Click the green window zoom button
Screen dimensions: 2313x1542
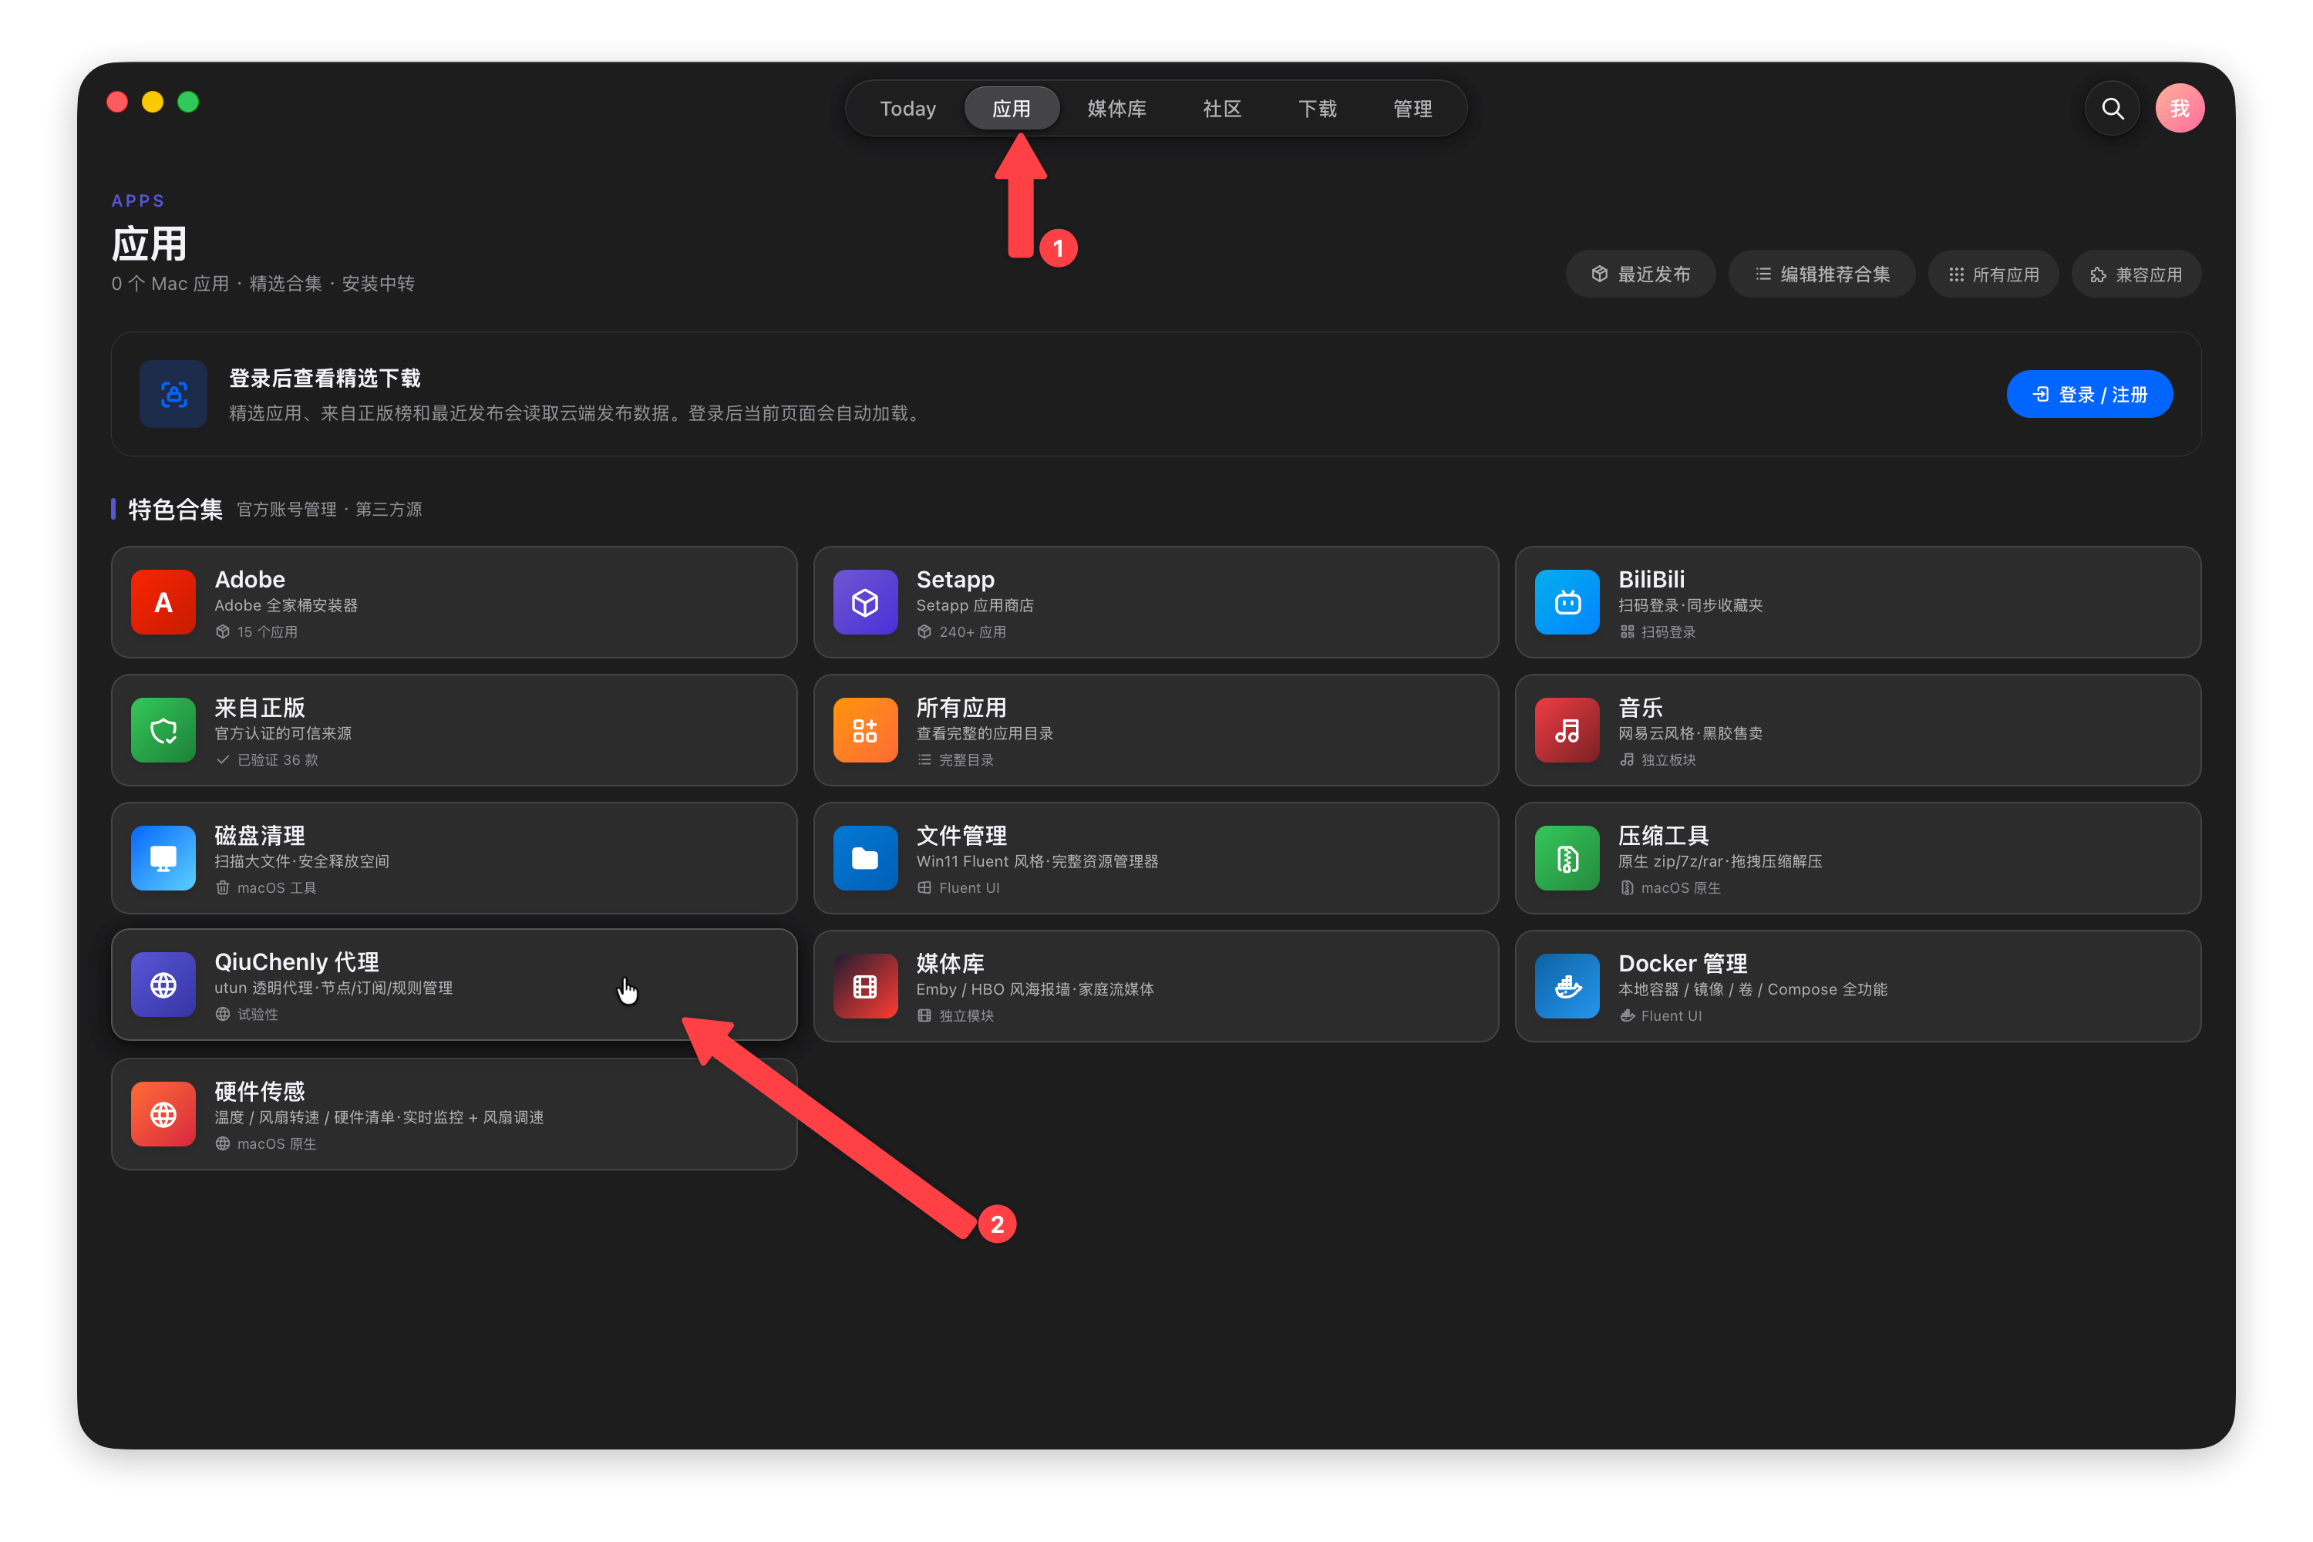(188, 101)
